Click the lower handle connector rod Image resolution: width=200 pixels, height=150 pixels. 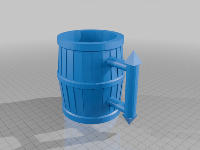(x=117, y=102)
